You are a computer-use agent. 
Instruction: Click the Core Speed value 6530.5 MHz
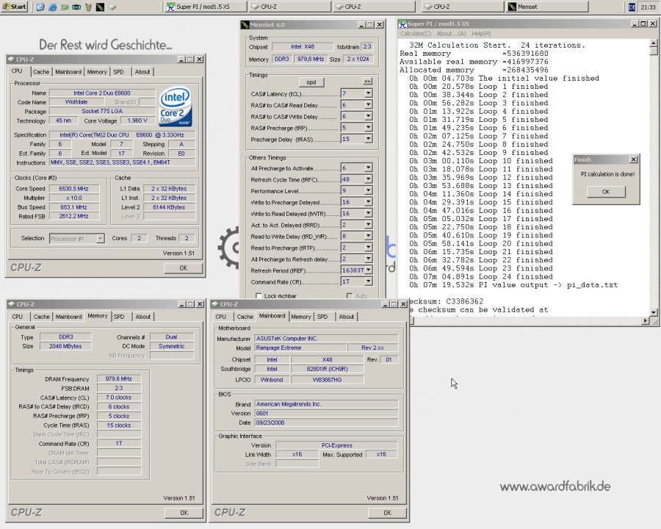(73, 189)
